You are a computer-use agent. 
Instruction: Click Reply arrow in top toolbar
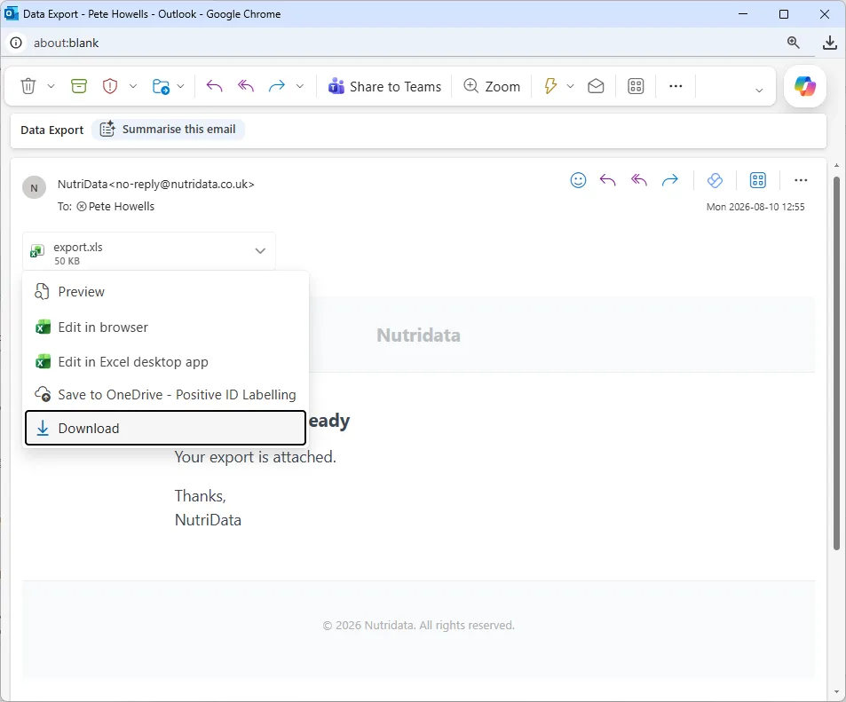pyautogui.click(x=214, y=86)
